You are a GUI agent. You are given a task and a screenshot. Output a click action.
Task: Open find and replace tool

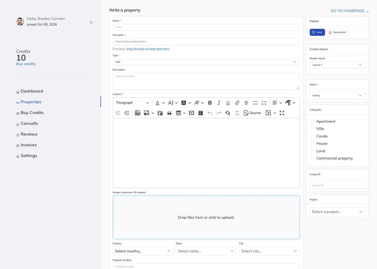coord(228,113)
